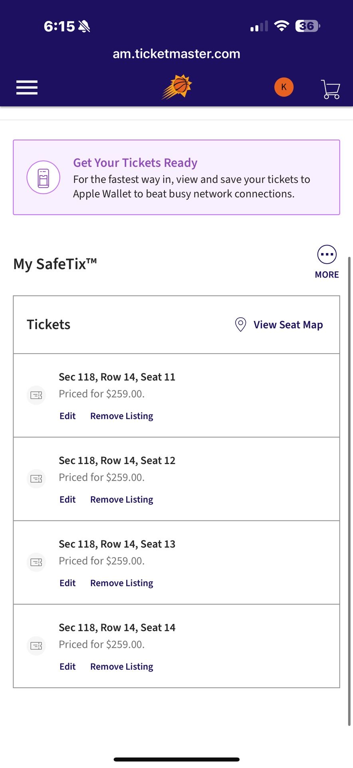The height and width of the screenshot is (768, 353).
Task: Tap the Get Your Tickets Ready banner
Action: click(191, 178)
